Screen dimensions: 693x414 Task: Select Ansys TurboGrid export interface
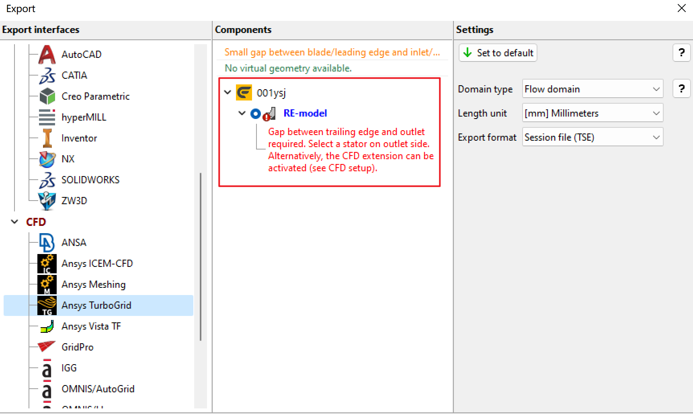point(96,305)
